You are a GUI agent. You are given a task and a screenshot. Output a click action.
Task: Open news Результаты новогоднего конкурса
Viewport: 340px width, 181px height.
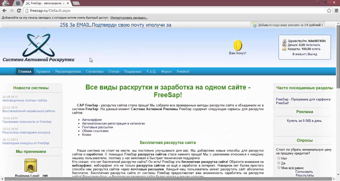[x=26, y=132]
